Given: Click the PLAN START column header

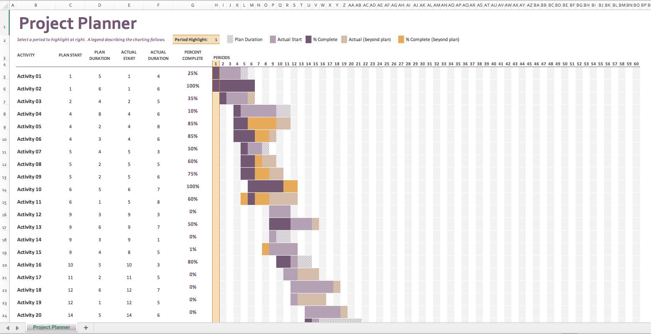Looking at the screenshot, I should tap(70, 55).
